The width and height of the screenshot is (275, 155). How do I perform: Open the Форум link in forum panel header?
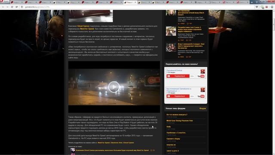coord(202,108)
